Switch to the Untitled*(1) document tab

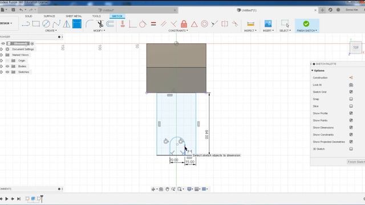click(249, 10)
